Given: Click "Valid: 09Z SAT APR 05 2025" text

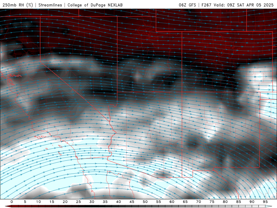Looking at the screenshot, I should click(244, 5).
